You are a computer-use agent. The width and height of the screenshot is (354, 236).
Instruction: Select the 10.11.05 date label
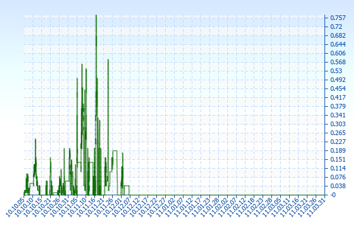click(x=68, y=207)
